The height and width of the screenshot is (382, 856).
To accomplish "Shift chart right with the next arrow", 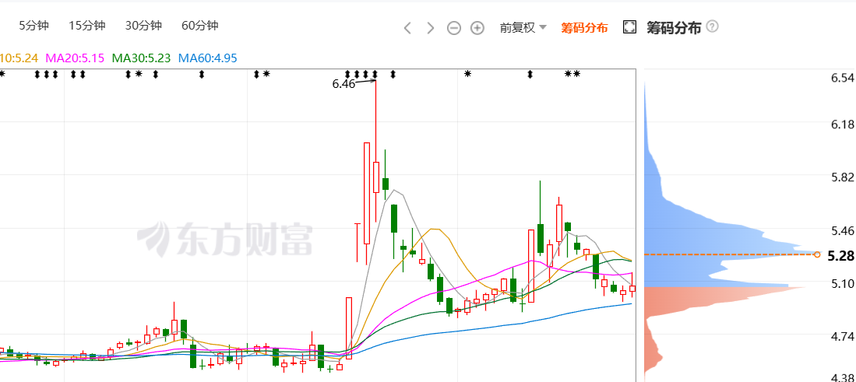I will [x=431, y=28].
